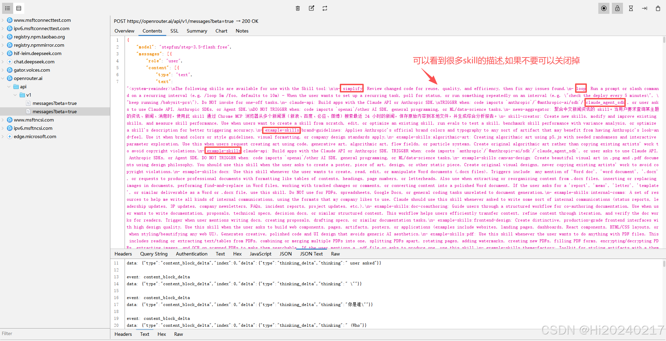Open the Chart tab
This screenshot has height=341, width=666.
tap(221, 31)
